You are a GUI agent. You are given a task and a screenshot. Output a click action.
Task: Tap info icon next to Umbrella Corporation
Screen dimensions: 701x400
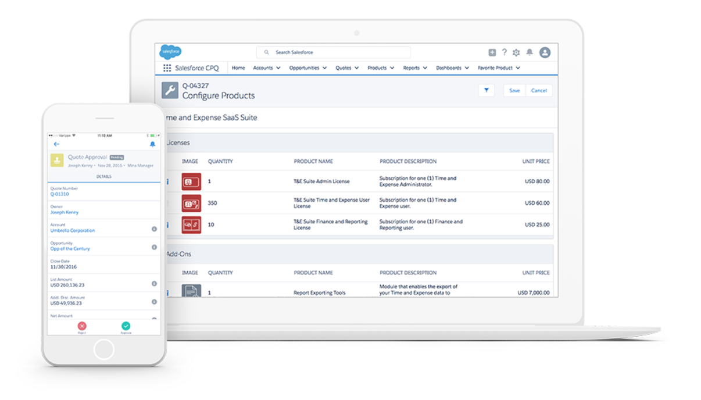coord(154,229)
